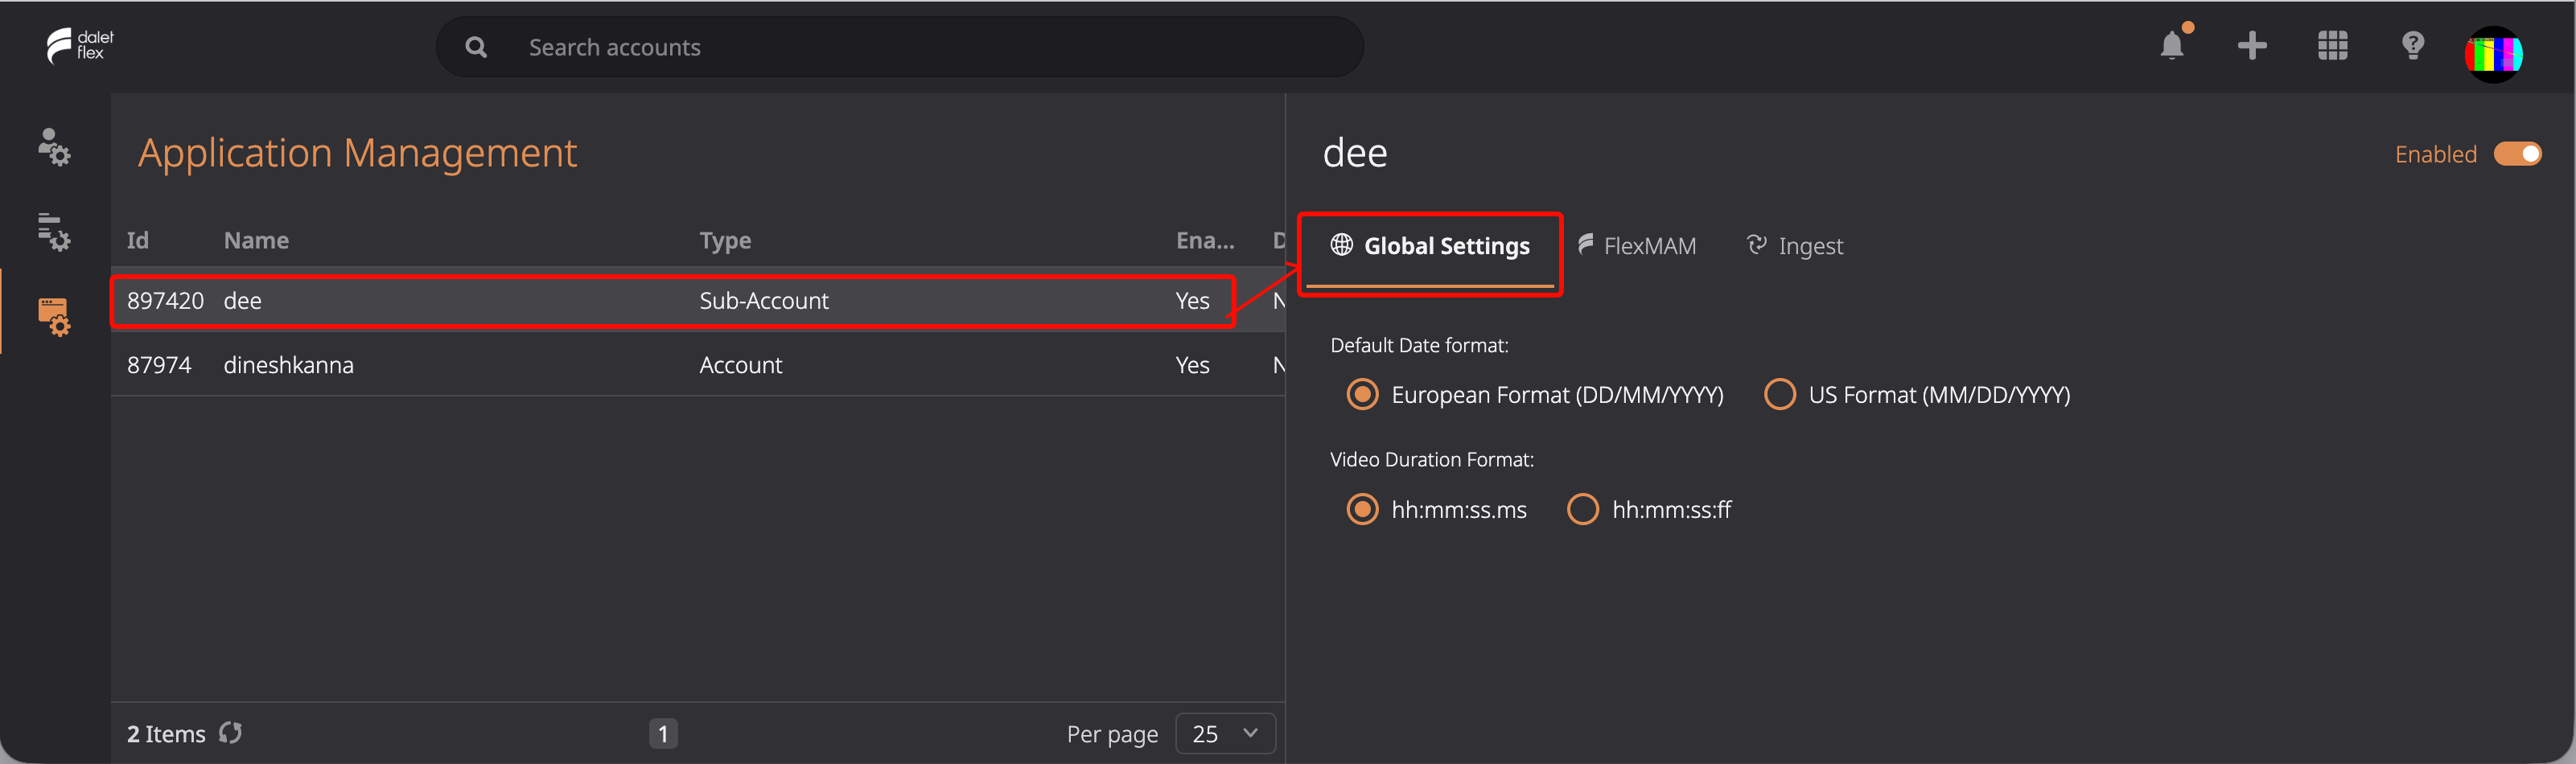Open the help question mark icon
Image resolution: width=2576 pixels, height=764 pixels.
point(2412,45)
